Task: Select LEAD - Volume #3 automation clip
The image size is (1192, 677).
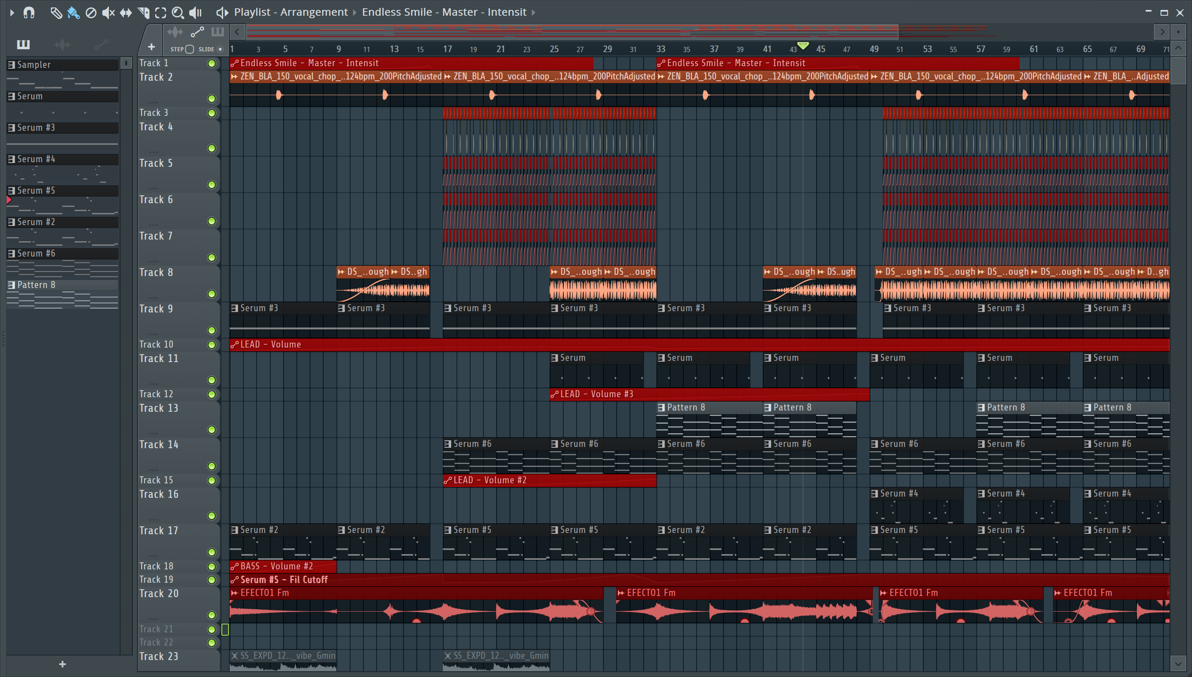Action: click(709, 394)
